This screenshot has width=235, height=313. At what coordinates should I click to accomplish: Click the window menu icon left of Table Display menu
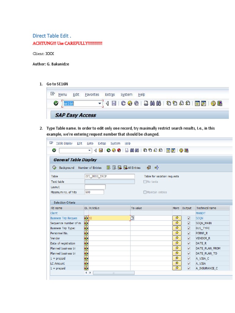point(51,143)
